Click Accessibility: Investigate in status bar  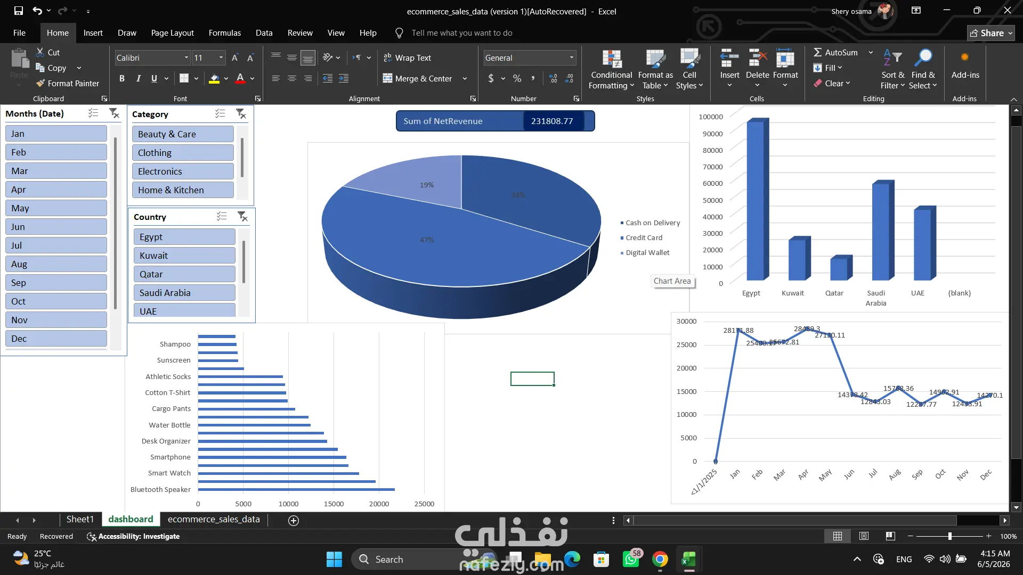point(133,536)
